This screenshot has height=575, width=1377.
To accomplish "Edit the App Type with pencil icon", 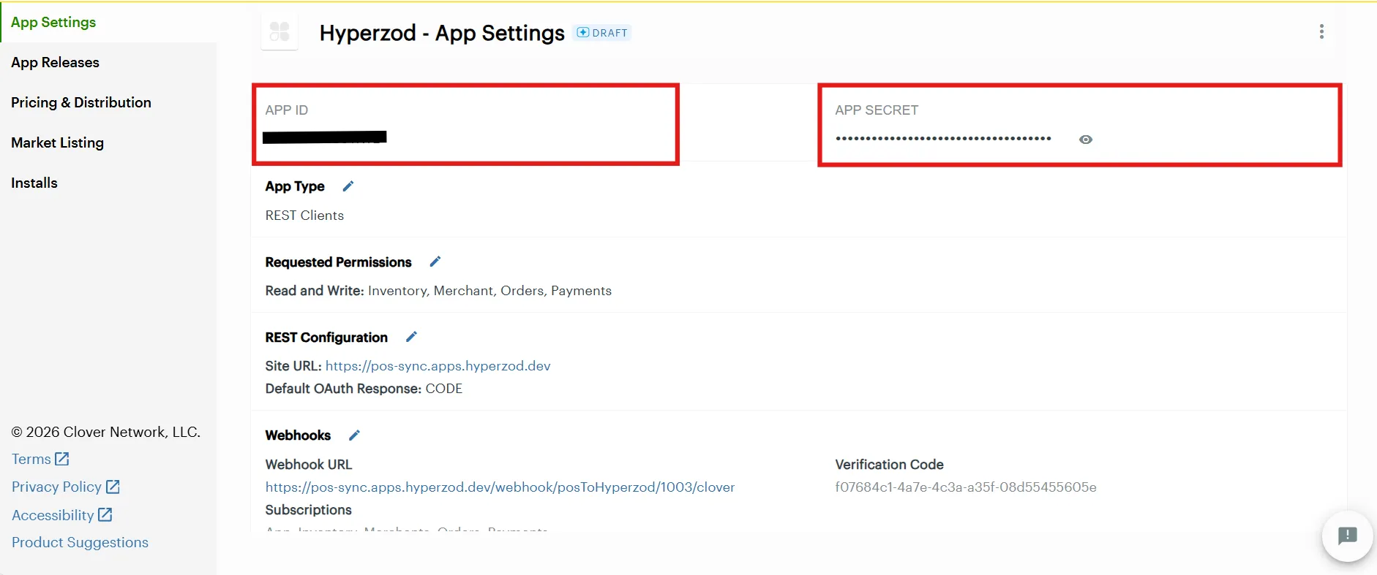I will tap(348, 186).
